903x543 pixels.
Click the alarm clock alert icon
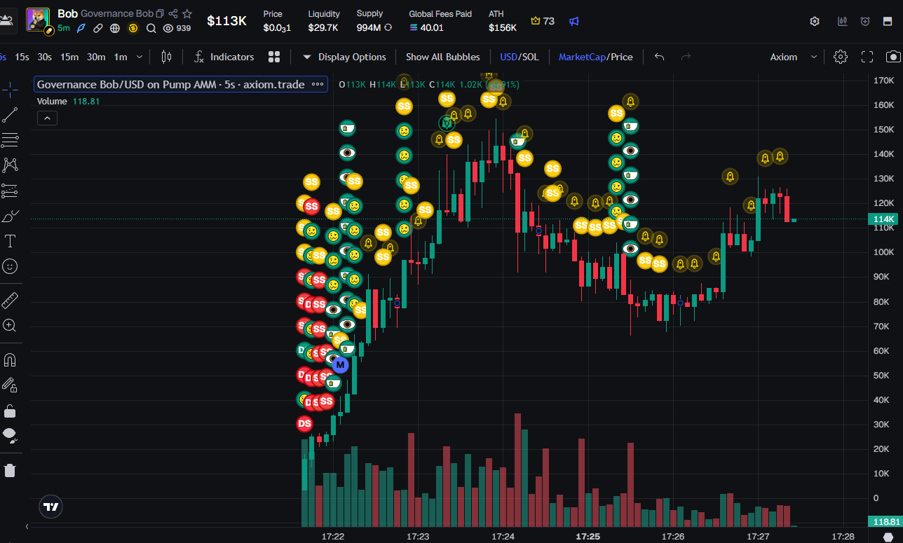pyautogui.click(x=866, y=21)
